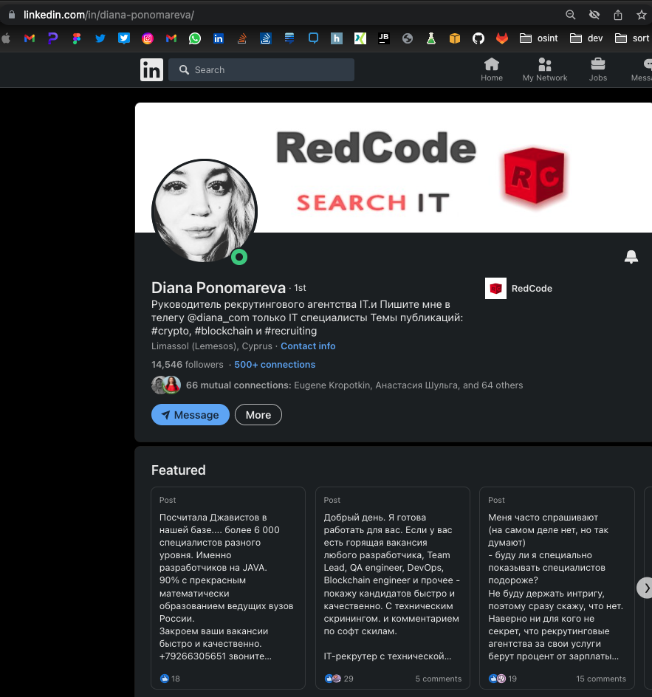Open the orange box bookmark
Viewport: 652px width, 697px height.
click(455, 38)
